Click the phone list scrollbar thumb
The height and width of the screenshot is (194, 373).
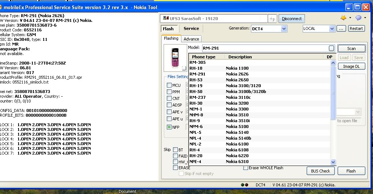point(333,93)
